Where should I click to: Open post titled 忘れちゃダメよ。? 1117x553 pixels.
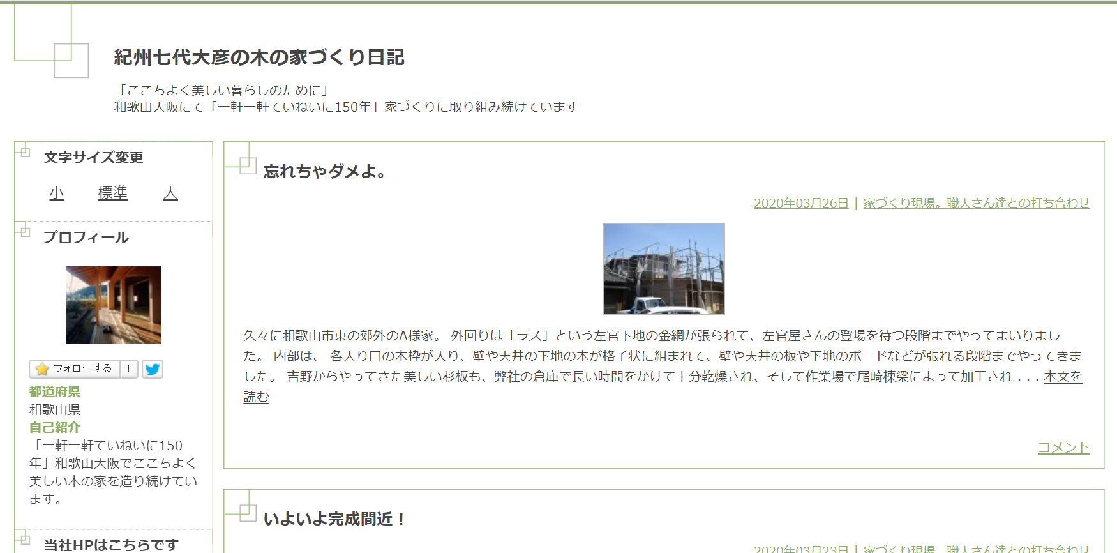click(324, 171)
